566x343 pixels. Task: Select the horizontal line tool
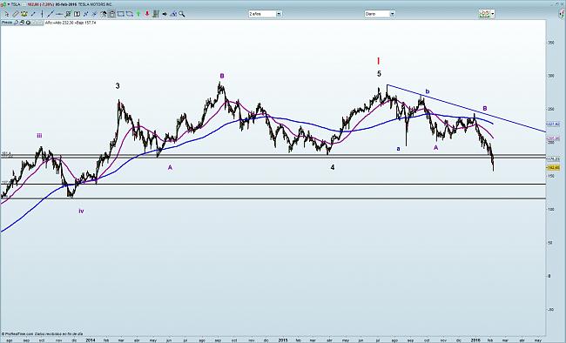(59, 14)
